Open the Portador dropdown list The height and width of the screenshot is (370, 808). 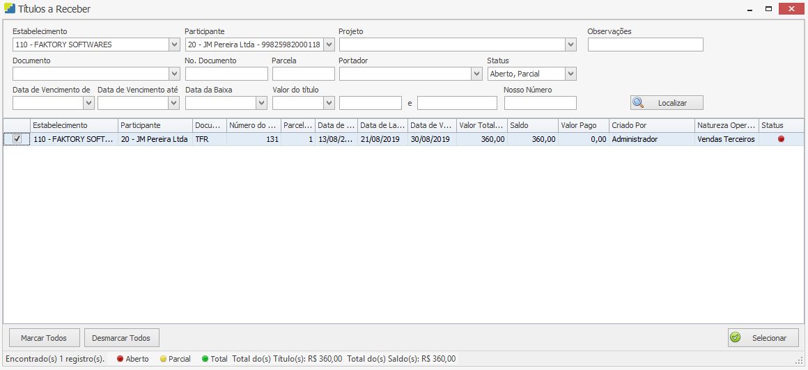coord(476,74)
